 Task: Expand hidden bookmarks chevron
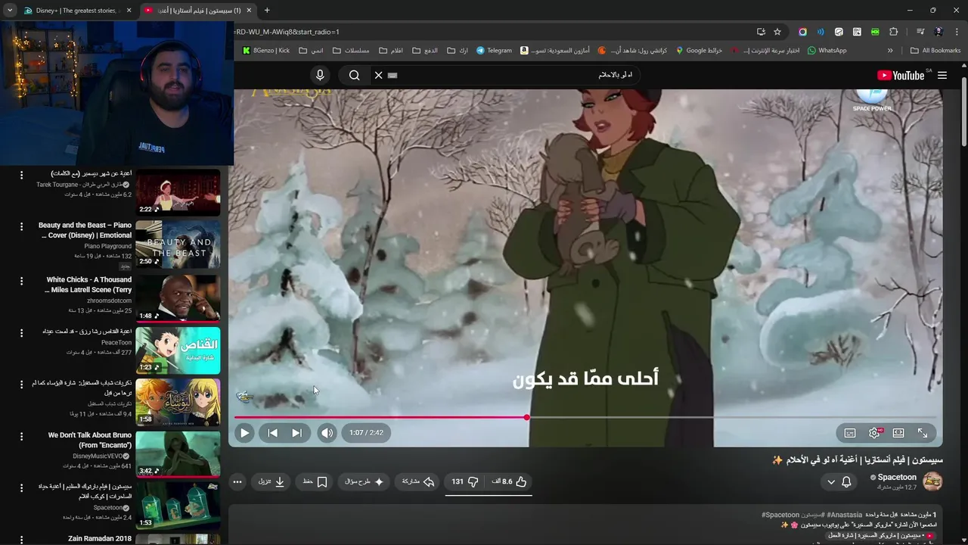(x=890, y=51)
